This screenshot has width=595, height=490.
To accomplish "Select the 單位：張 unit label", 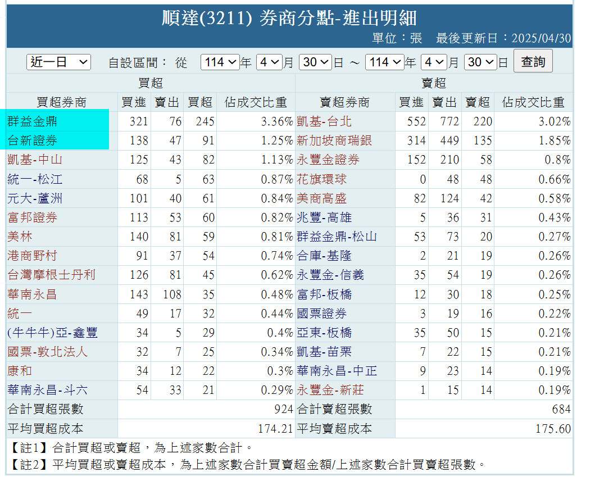I will 397,38.
